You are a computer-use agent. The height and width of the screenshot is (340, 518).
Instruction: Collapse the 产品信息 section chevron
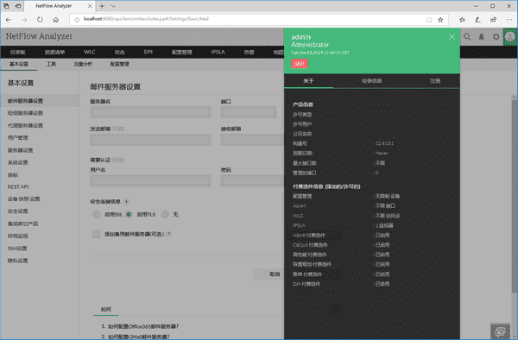288,103
